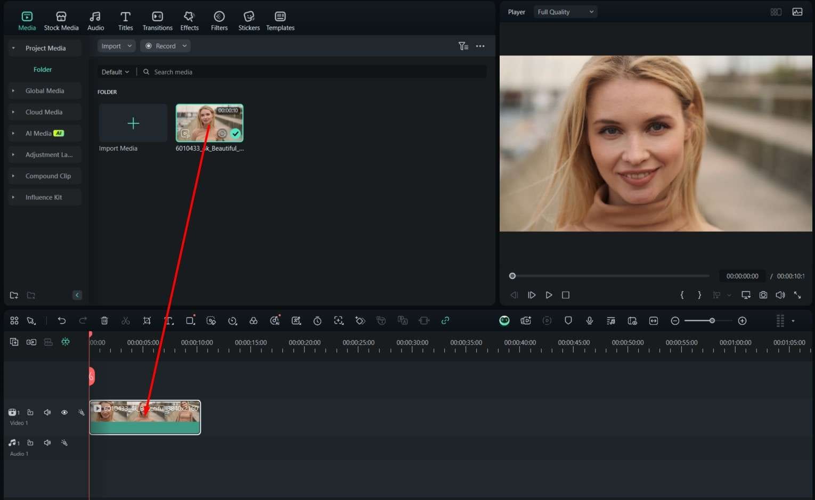Add a new track in timeline header
The width and height of the screenshot is (815, 500).
(x=14, y=342)
